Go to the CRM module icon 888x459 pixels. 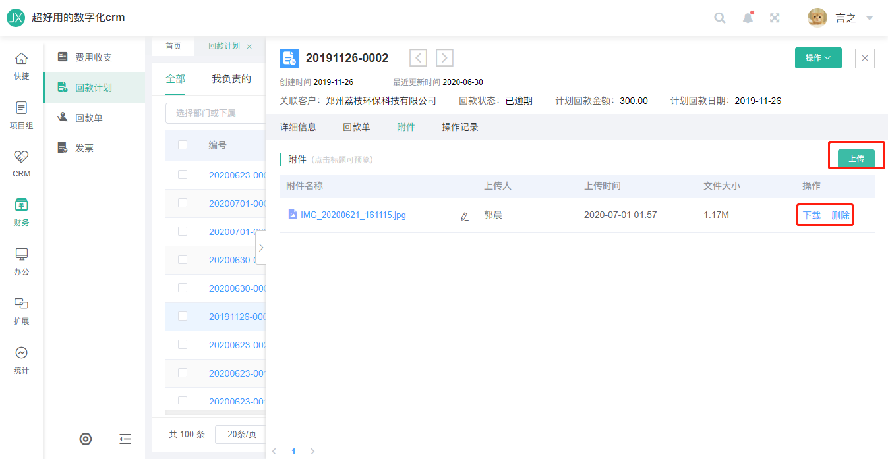pos(21,163)
